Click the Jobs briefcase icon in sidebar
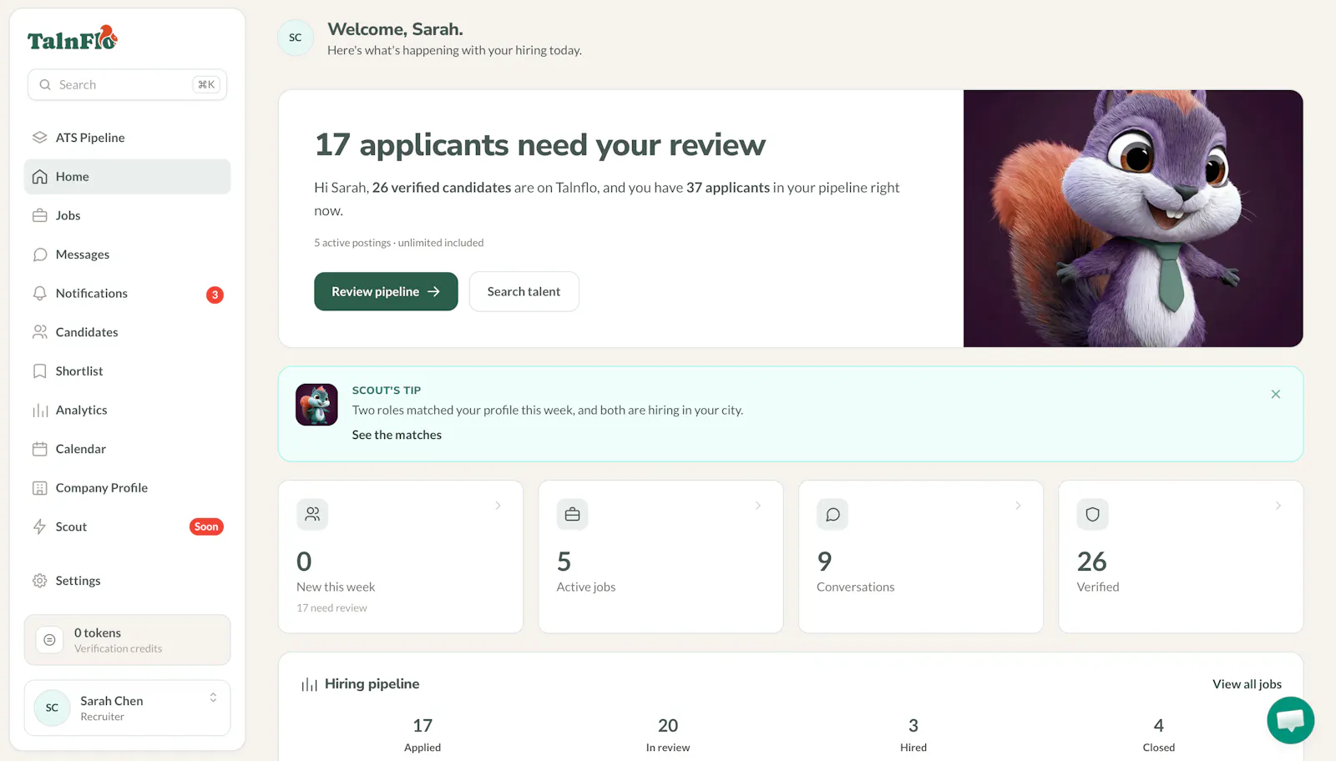The width and height of the screenshot is (1336, 761). tap(39, 215)
